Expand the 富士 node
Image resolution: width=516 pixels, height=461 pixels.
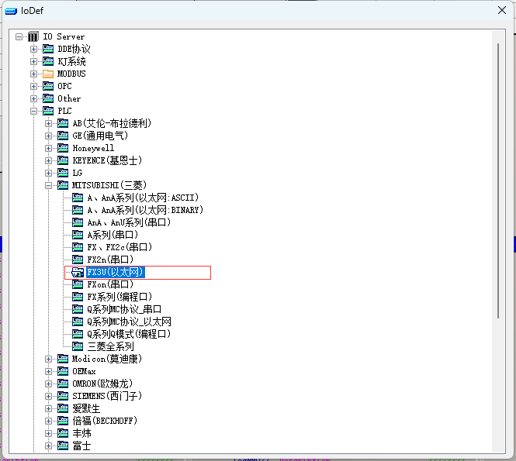(x=48, y=446)
